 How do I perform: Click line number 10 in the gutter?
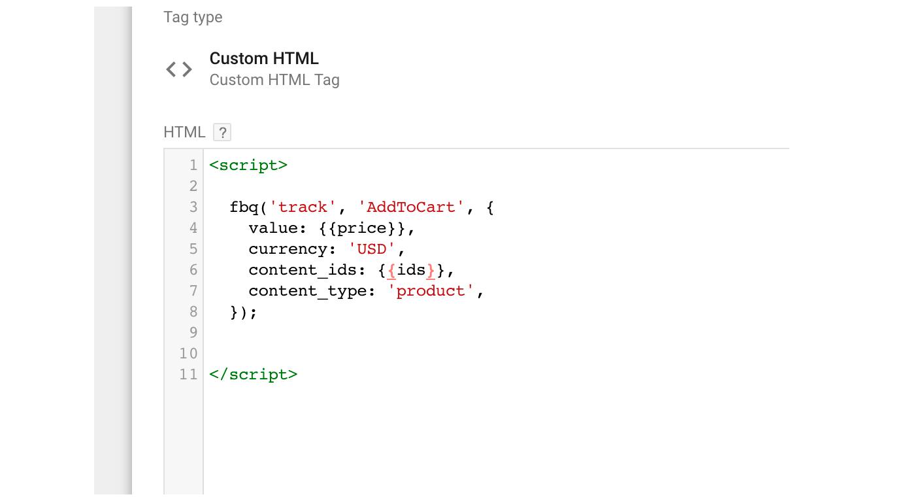click(188, 354)
